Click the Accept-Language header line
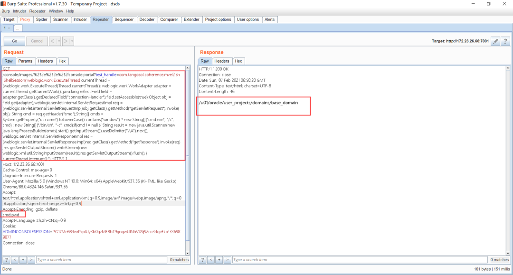Screen dimensions: 513x275 pyautogui.click(x=34, y=220)
